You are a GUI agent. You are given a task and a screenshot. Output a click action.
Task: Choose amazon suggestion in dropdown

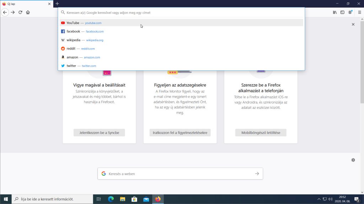(x=181, y=57)
